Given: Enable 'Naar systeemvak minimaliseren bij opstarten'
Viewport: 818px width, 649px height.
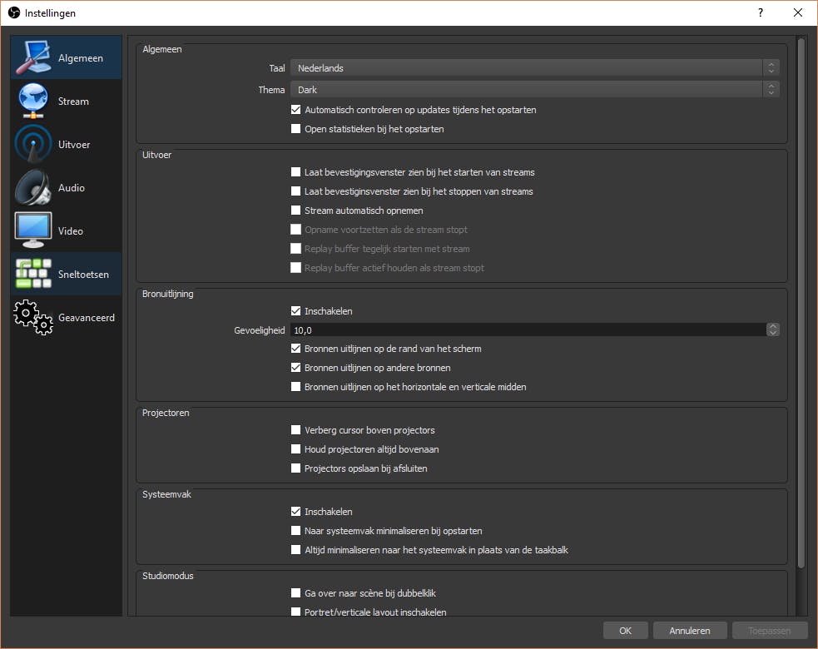Looking at the screenshot, I should tap(295, 531).
